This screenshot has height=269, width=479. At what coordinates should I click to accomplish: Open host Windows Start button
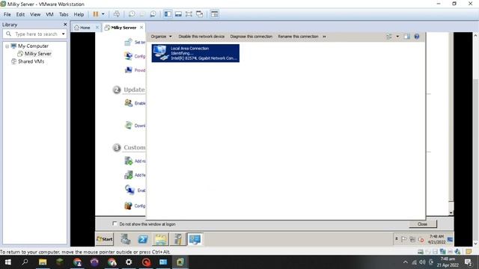pyautogui.click(x=8, y=262)
